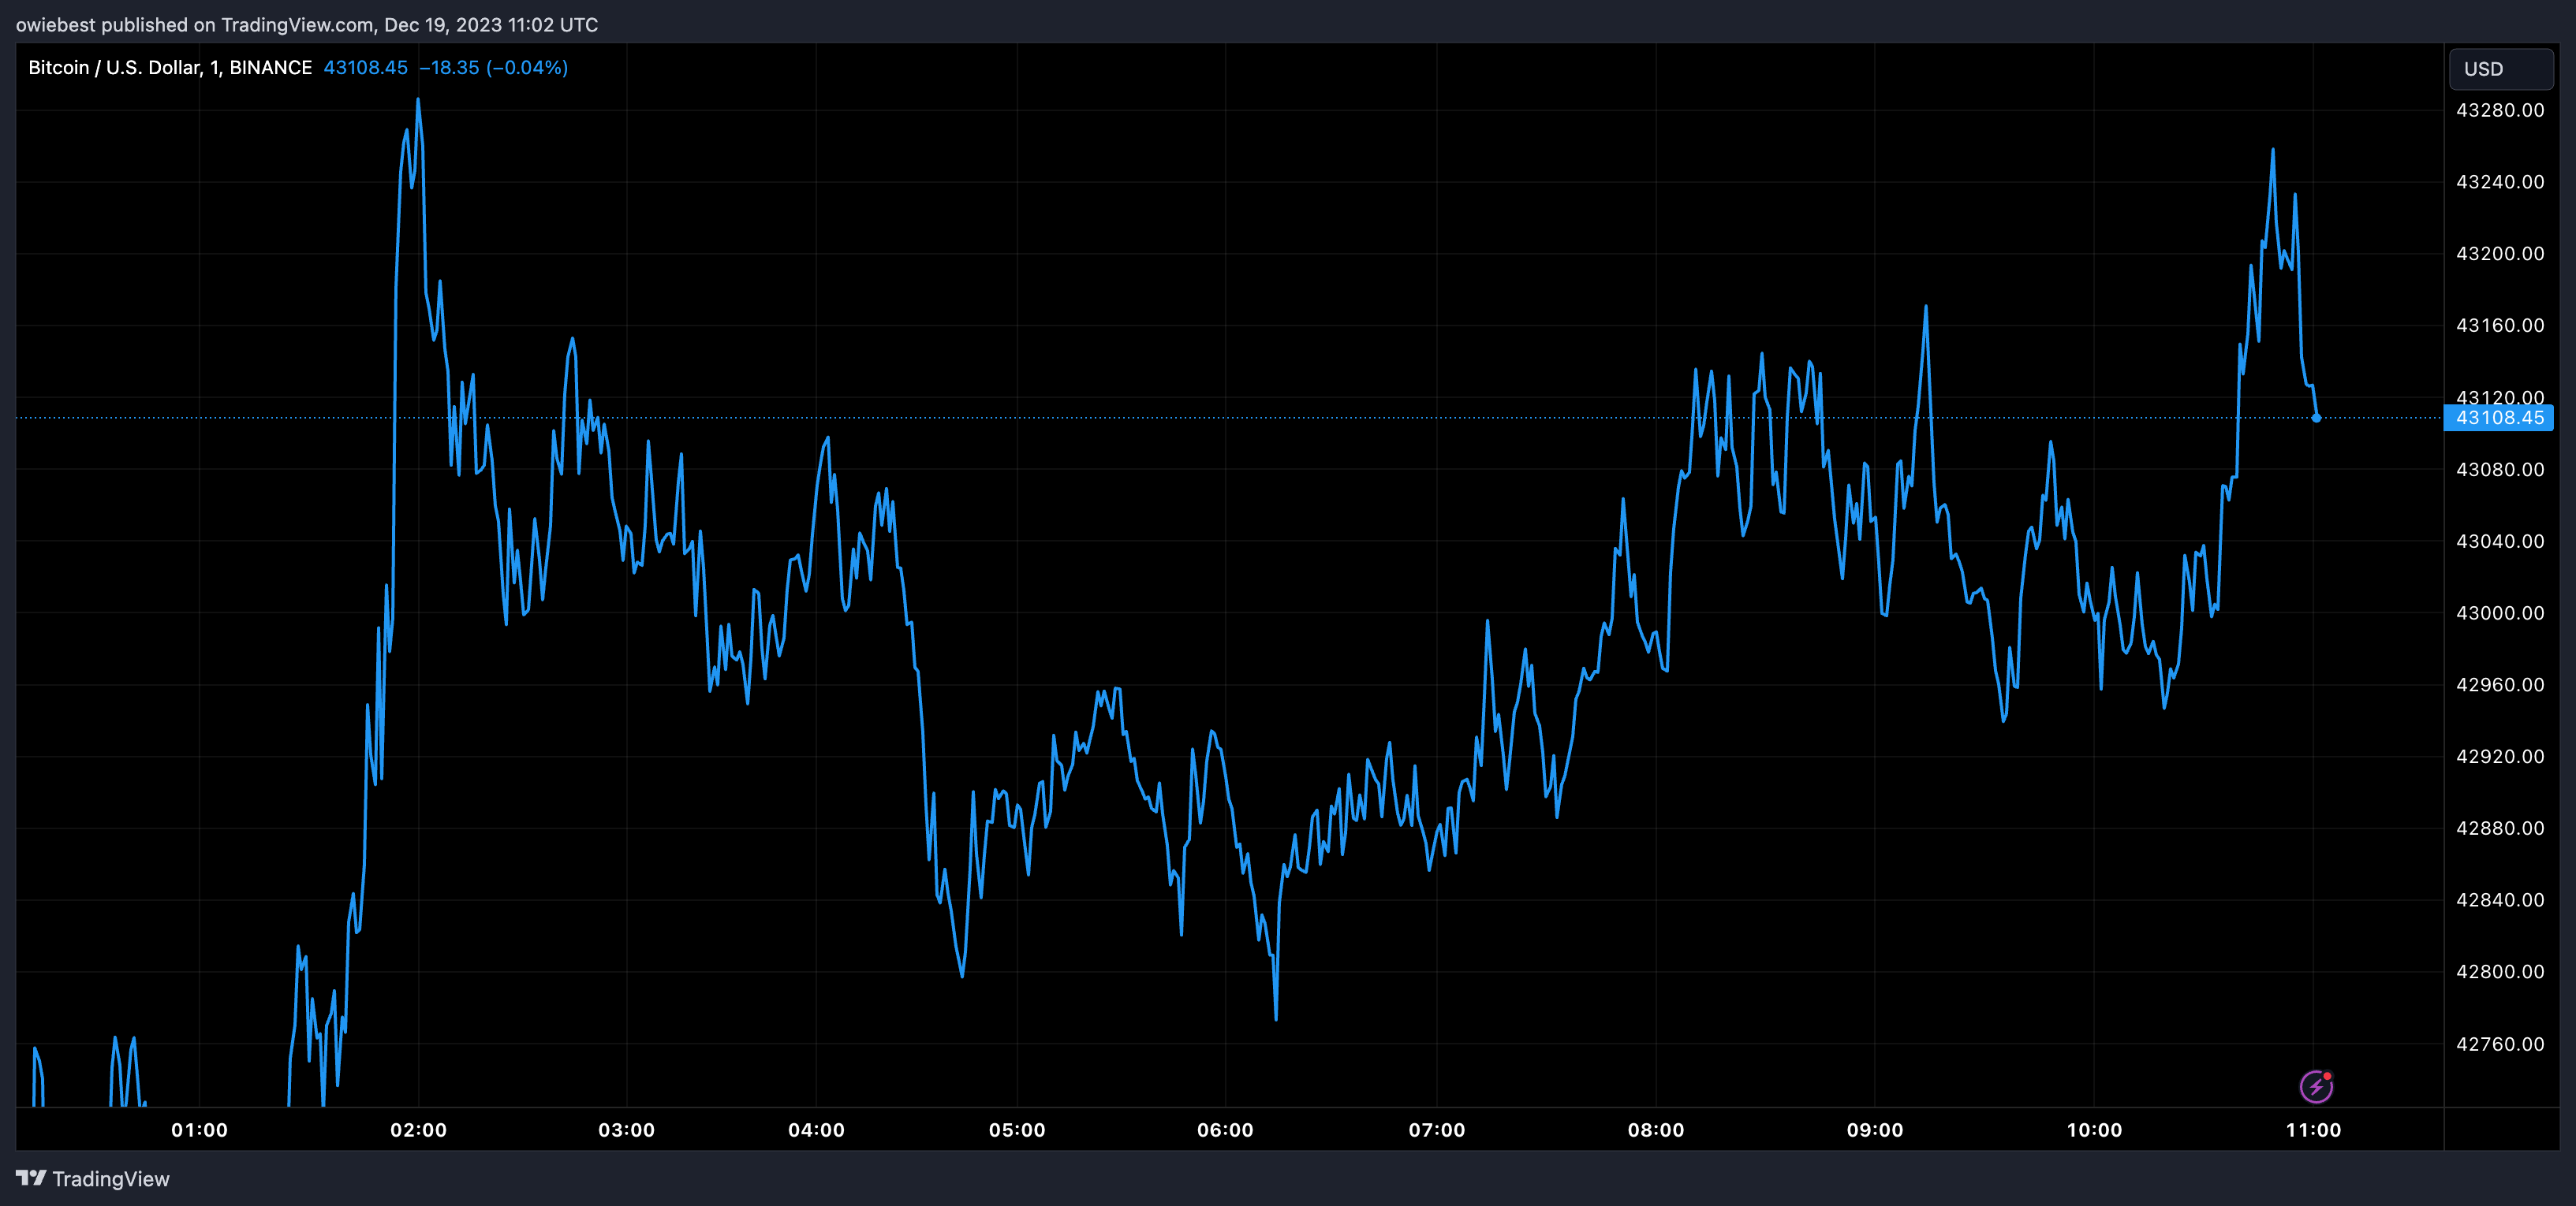Click the 02:00 time axis label
Screen dimensions: 2576x1206
click(x=418, y=1130)
